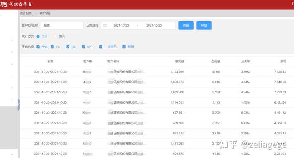Select the 按天 statistics radio button

coord(56,36)
